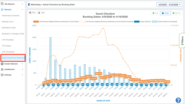185x104 pixels.
Task: Click the blue help question mark icon
Action: tap(178, 100)
